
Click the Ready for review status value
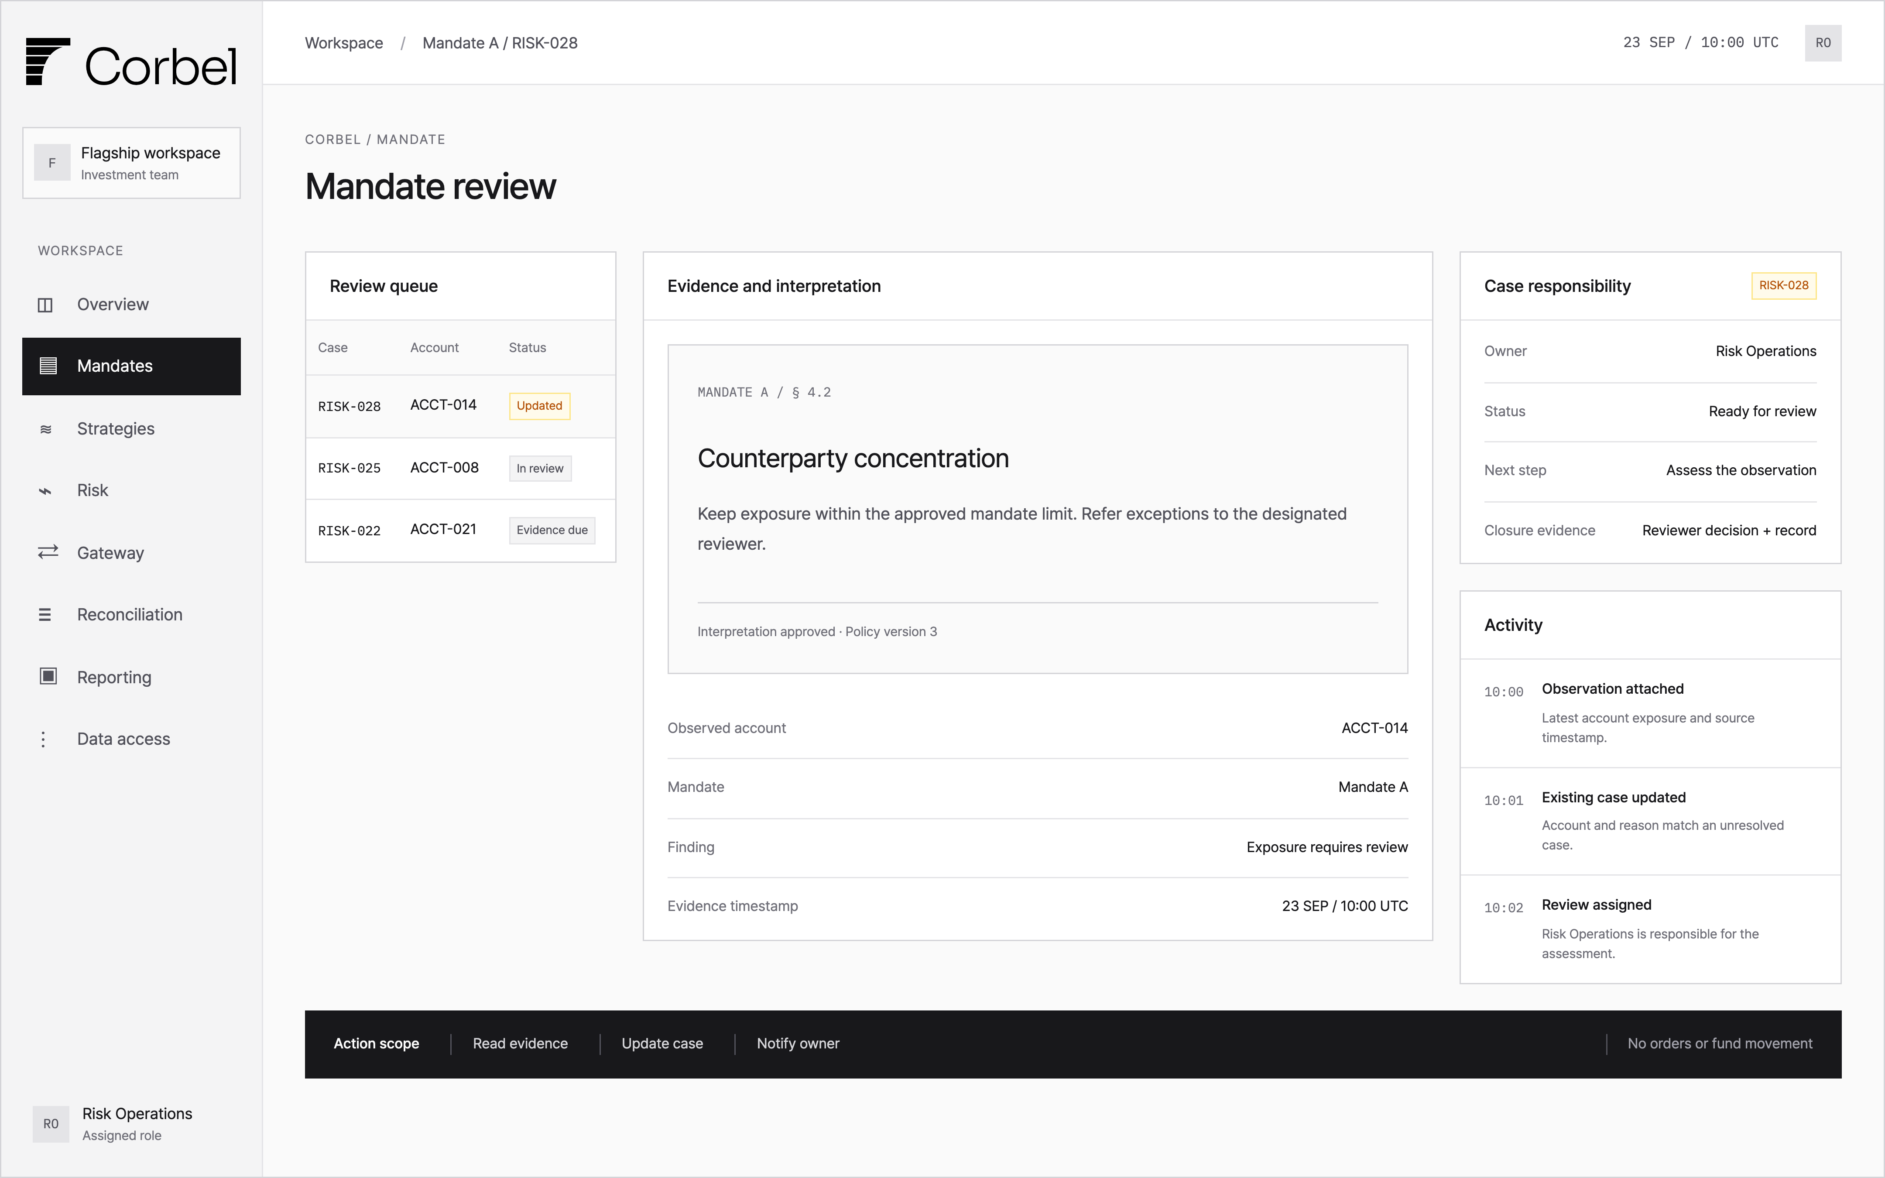[1762, 411]
